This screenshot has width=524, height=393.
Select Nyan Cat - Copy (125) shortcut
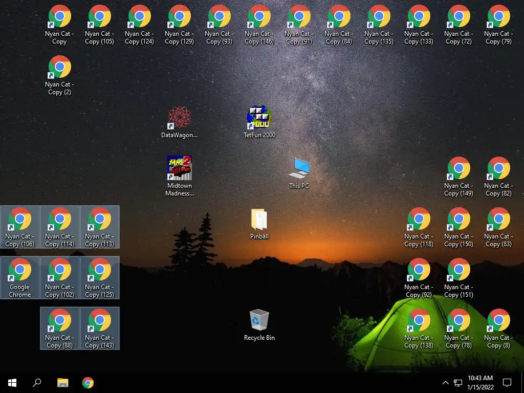coord(100,278)
